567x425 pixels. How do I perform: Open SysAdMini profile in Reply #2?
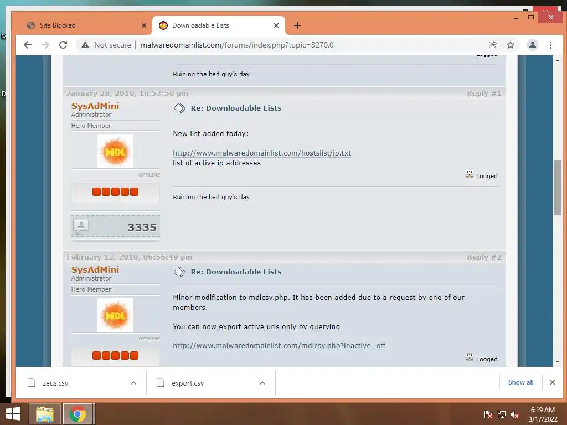[95, 269]
